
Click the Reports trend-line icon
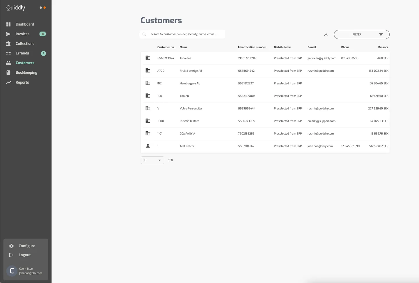[8, 82]
